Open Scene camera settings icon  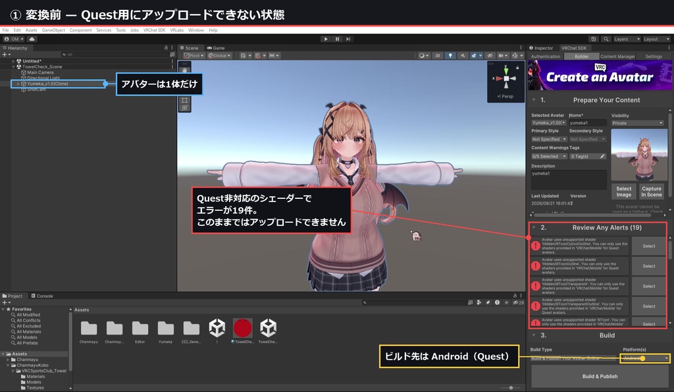pyautogui.click(x=502, y=55)
